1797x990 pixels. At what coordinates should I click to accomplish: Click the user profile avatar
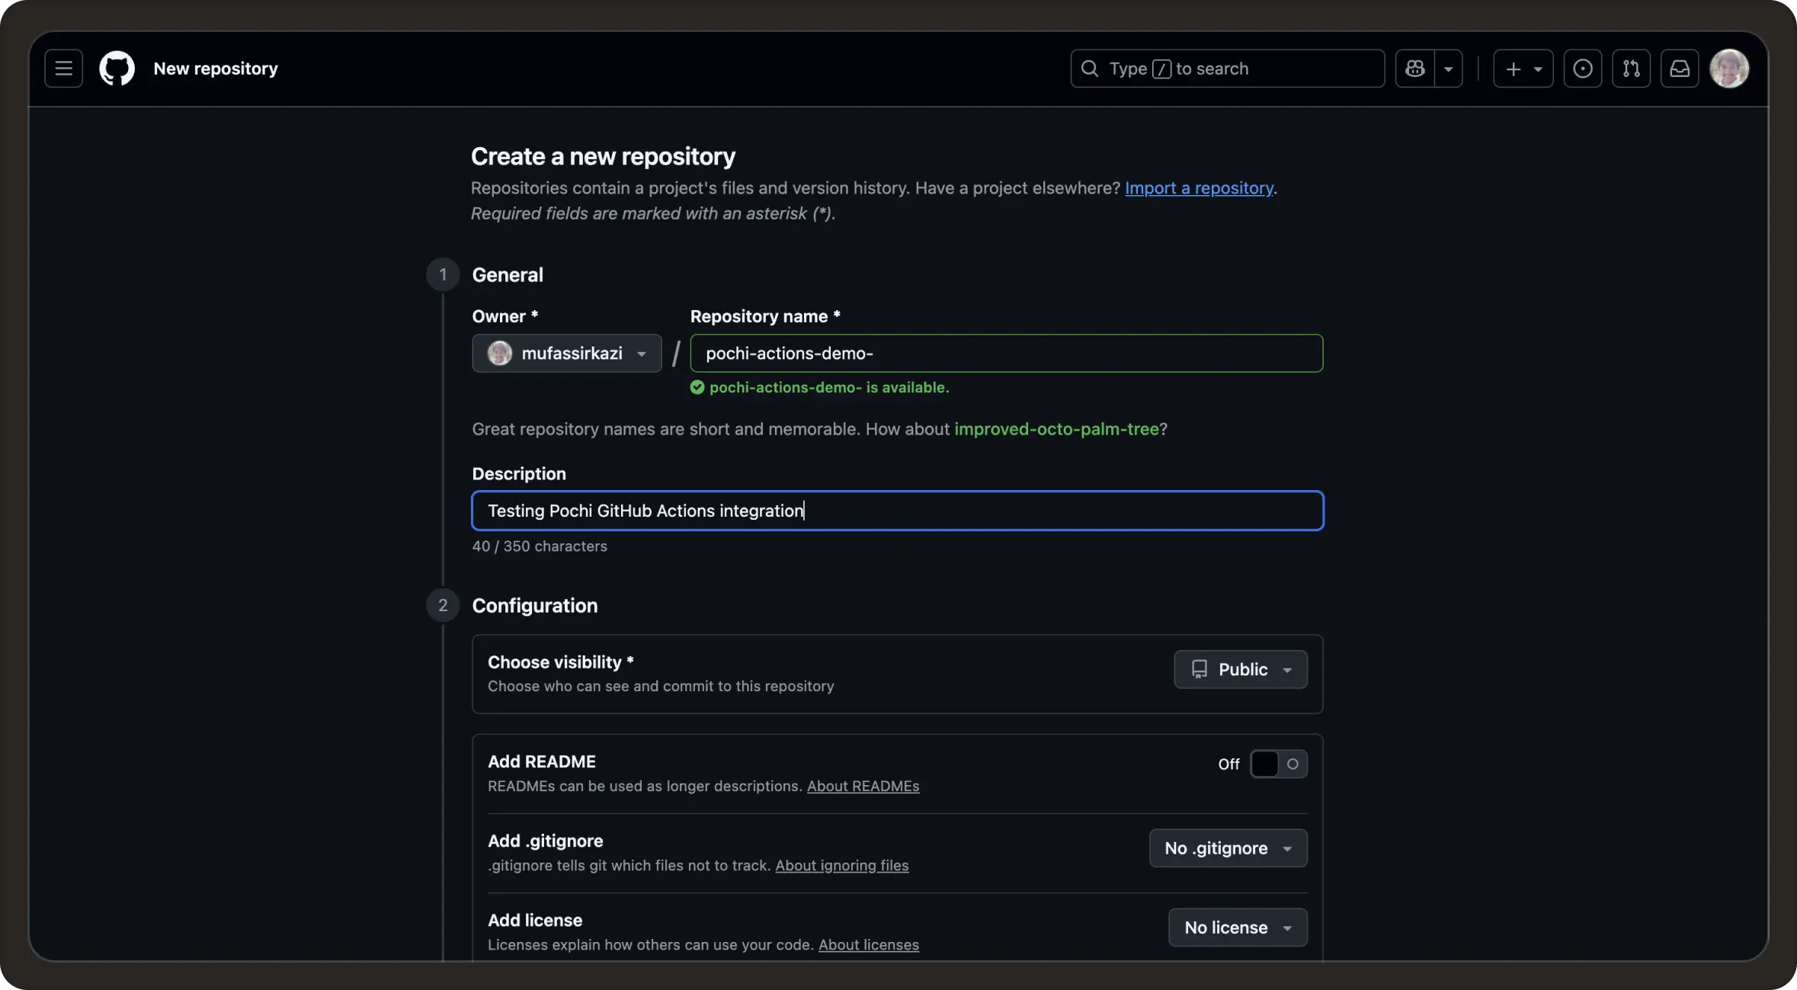1728,69
